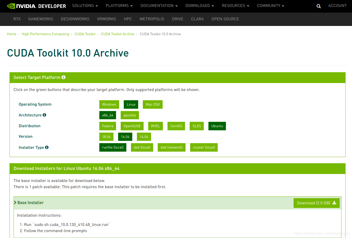Open CUDA Toolkit breadcrumb link
This screenshot has height=238, width=352.
click(85, 34)
